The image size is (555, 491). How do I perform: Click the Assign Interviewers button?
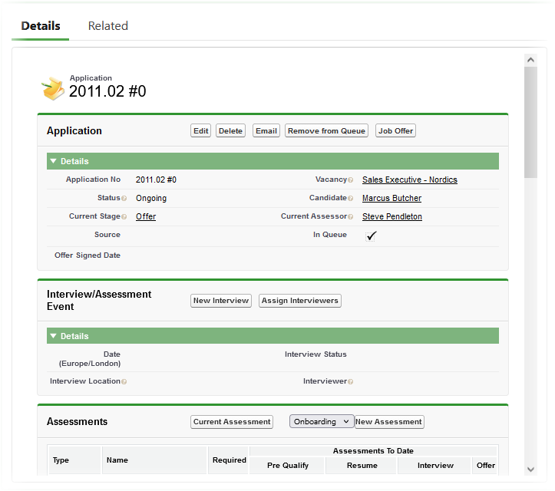(299, 301)
